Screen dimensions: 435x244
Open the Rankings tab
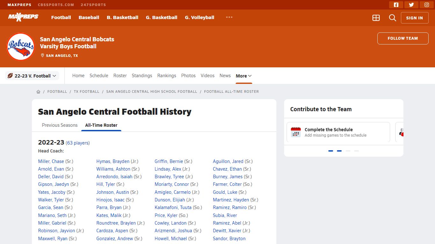(167, 76)
